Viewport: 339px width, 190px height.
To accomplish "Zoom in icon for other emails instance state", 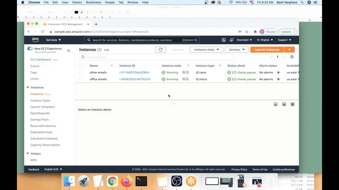I will 184,73.
